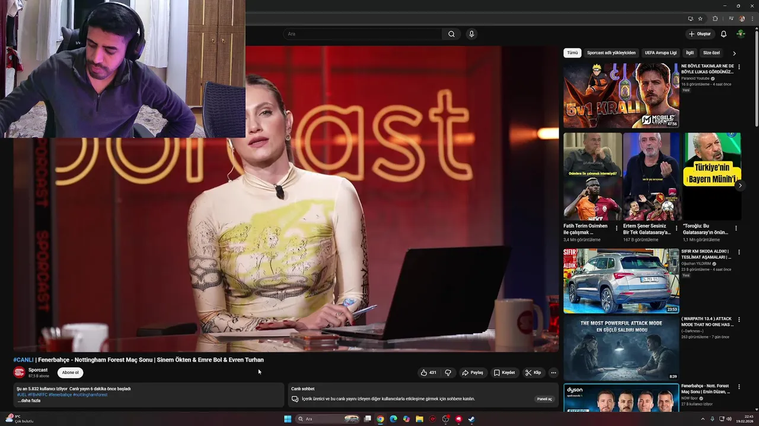759x426 pixels.
Task: Open Chrome media controls icon
Action: pyautogui.click(x=731, y=18)
